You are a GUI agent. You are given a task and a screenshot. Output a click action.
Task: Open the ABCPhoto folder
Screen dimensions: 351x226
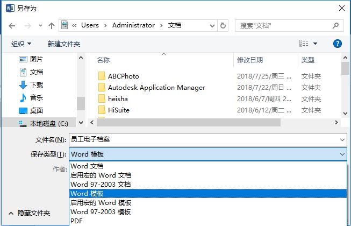coord(123,76)
